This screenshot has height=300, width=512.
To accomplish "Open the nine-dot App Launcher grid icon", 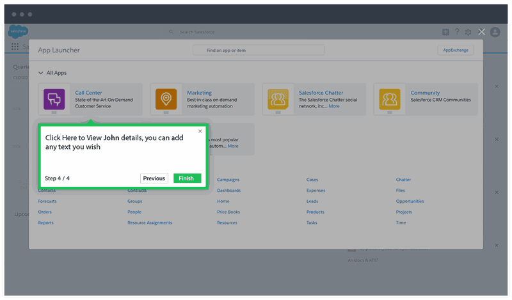I will pos(15,46).
